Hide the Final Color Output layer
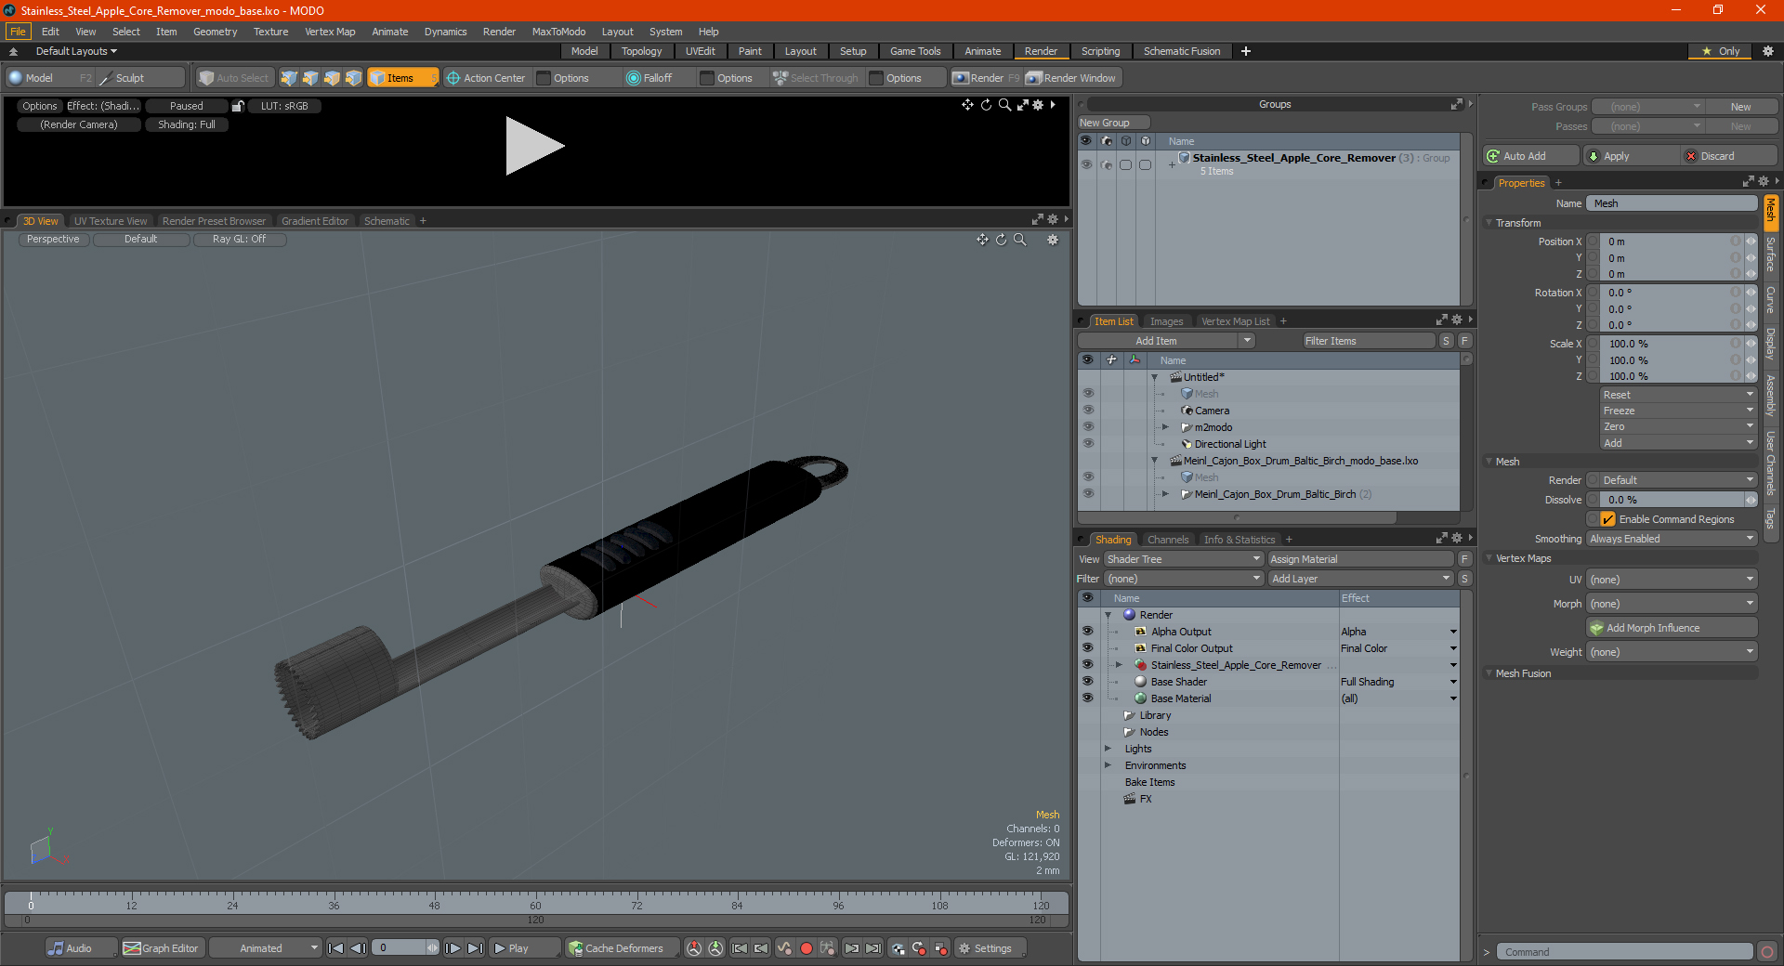 pyautogui.click(x=1087, y=647)
